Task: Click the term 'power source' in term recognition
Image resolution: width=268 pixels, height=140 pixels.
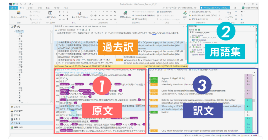Action: coord(198,35)
